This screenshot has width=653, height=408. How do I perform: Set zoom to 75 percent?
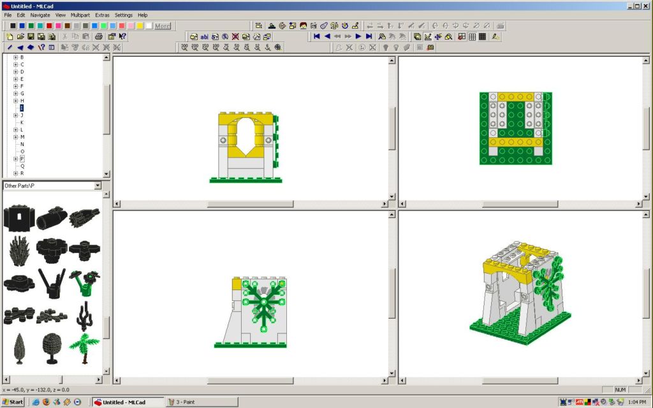(x=226, y=47)
